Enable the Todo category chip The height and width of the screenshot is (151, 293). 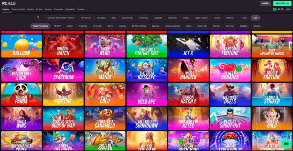click(255, 18)
